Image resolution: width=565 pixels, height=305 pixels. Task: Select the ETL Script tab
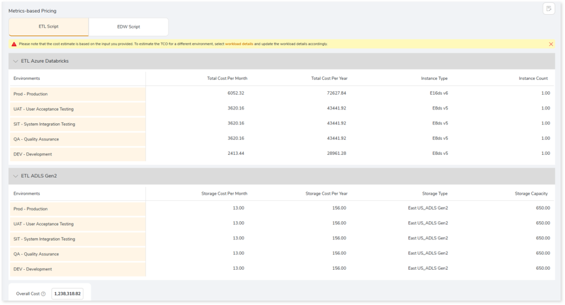click(49, 26)
